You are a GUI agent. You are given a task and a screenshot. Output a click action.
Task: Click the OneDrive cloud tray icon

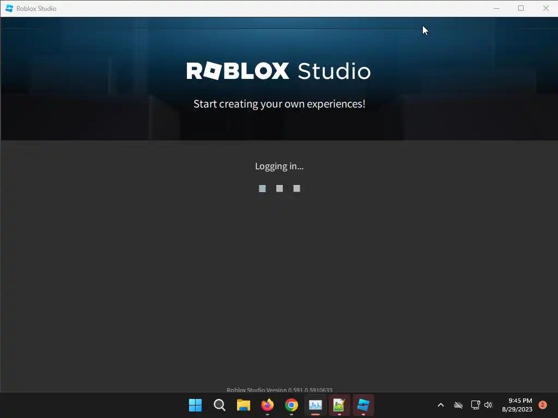point(458,405)
